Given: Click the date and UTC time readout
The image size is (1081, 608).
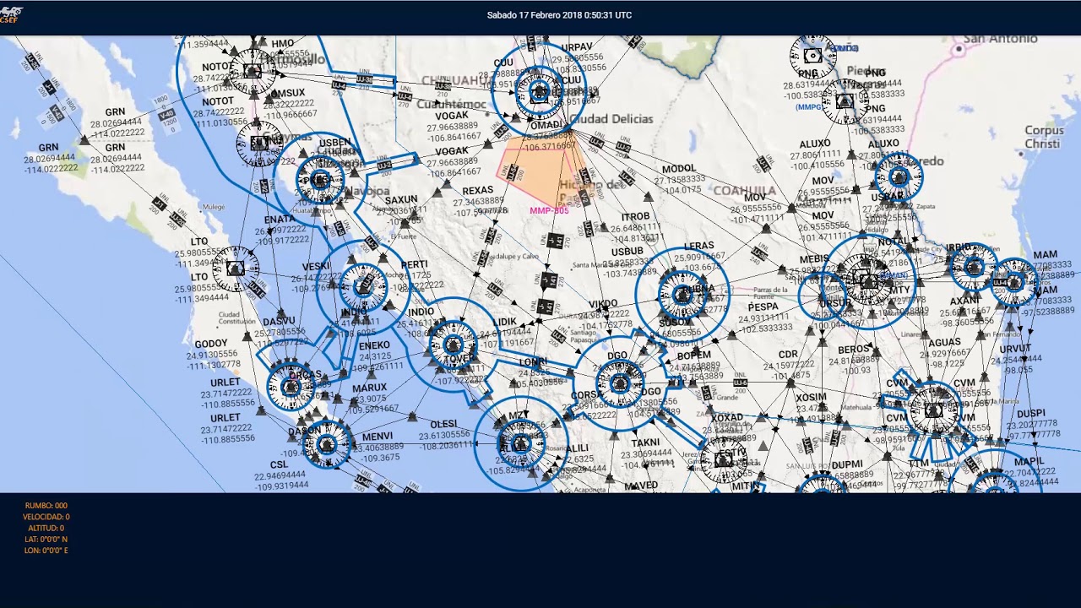Looking at the screenshot, I should tap(559, 15).
